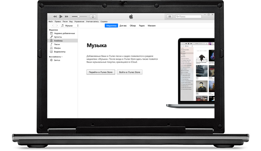Click the Песни note icon
The height and width of the screenshot is (151, 261).
tap(51, 44)
